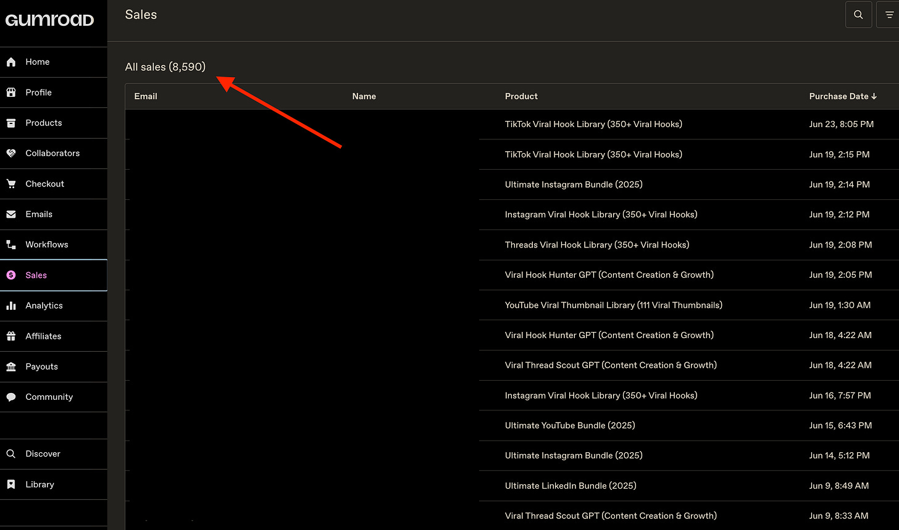This screenshot has width=899, height=530.
Task: Open Viral Thread Scout GPT sale from Jun 18
Action: 512,365
